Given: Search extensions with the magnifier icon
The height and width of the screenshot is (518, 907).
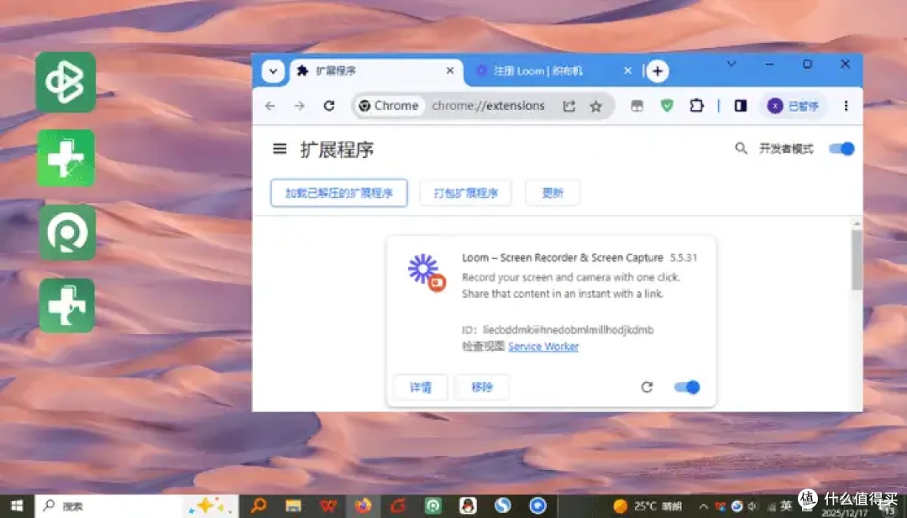Looking at the screenshot, I should coord(741,149).
